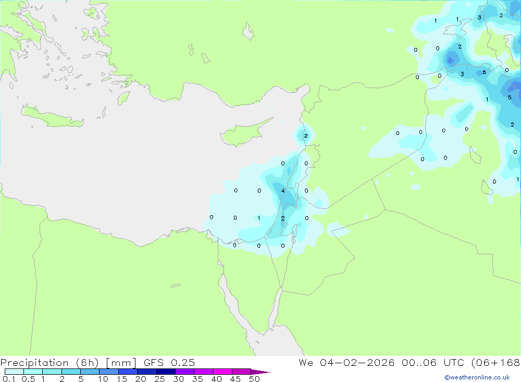Click the 'We 04-02-2026 00..06 UTC' timestamp
This screenshot has height=382, width=521.
point(381,362)
